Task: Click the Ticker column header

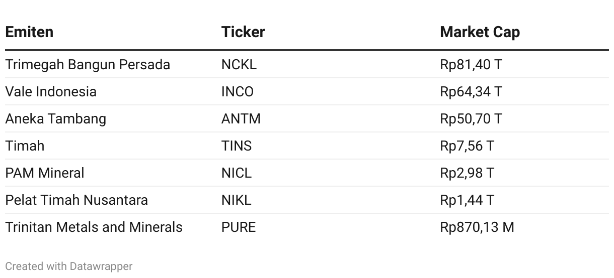Action: click(243, 32)
